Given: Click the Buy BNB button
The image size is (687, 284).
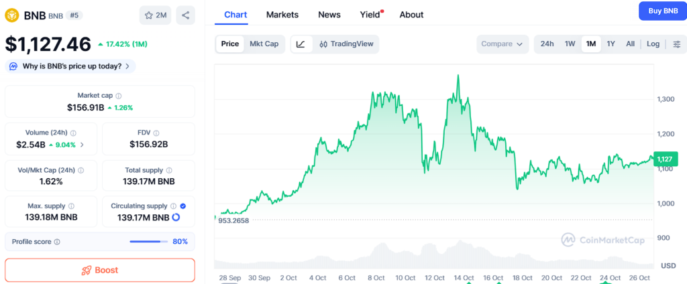Looking at the screenshot, I should pyautogui.click(x=662, y=11).
